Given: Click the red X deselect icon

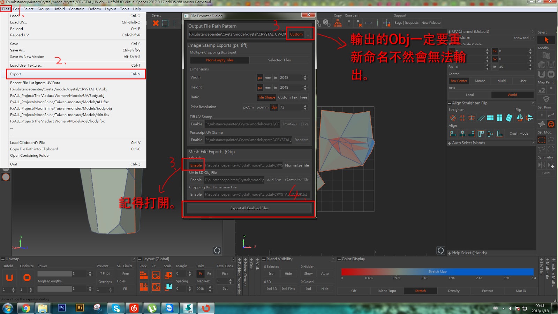Looking at the screenshot, I should tap(156, 23).
